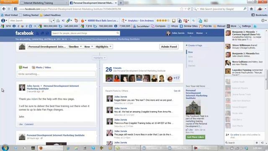Open the chat options gear icon
This screenshot has height=151, width=268.
coord(257,143)
